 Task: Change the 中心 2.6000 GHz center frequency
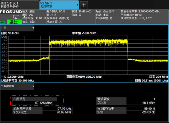tap(12, 77)
